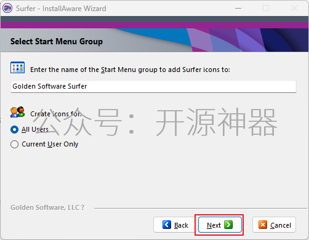The width and height of the screenshot is (309, 240).
Task: Select the Current User Only option
Action: click(14, 144)
